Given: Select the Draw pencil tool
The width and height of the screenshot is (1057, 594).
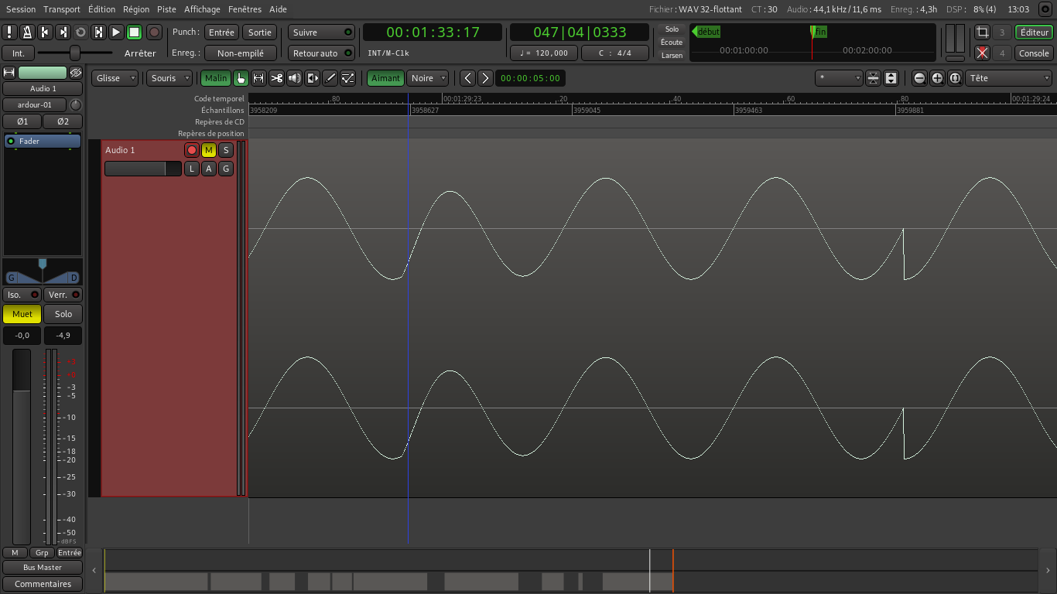Looking at the screenshot, I should click(330, 78).
